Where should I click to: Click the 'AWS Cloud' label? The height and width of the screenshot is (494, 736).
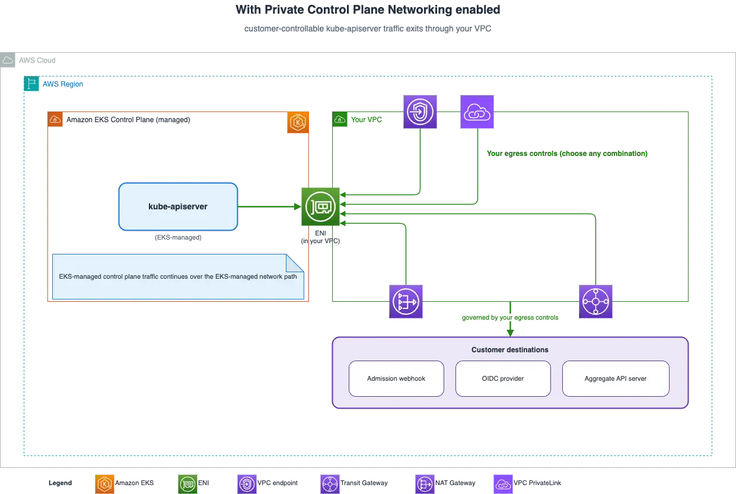coord(37,60)
